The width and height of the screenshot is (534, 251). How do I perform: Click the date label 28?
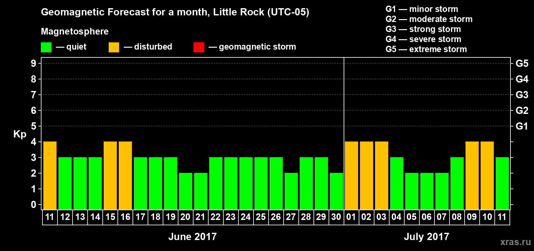click(x=306, y=217)
